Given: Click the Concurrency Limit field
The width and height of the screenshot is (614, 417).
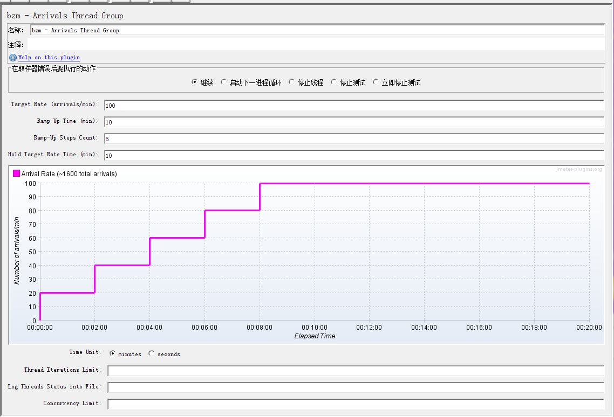Looking at the screenshot, I should click(356, 404).
